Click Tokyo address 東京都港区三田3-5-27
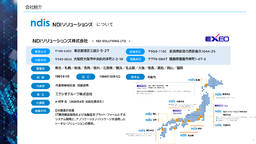 [91, 51]
